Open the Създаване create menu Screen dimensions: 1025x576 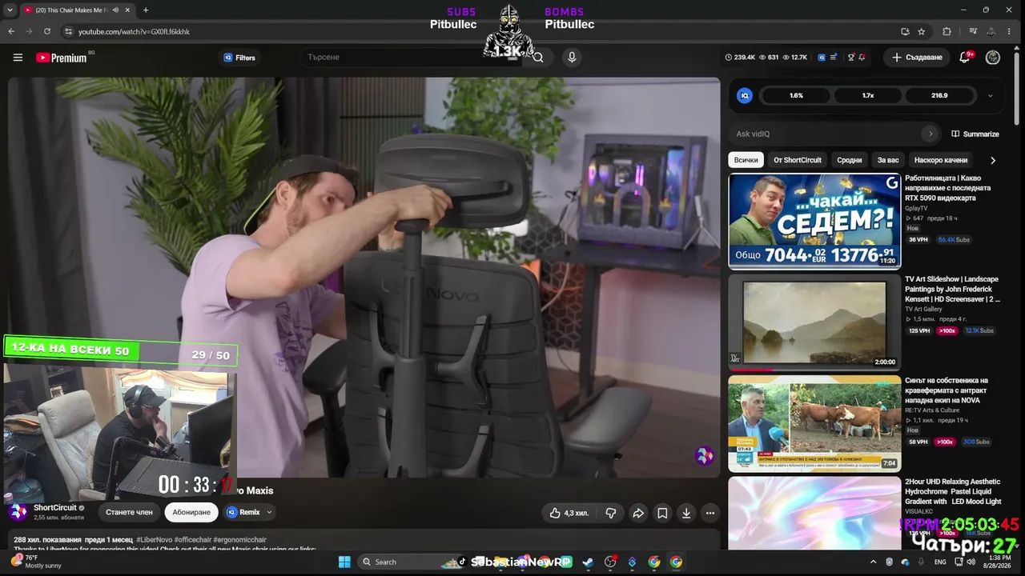click(917, 58)
